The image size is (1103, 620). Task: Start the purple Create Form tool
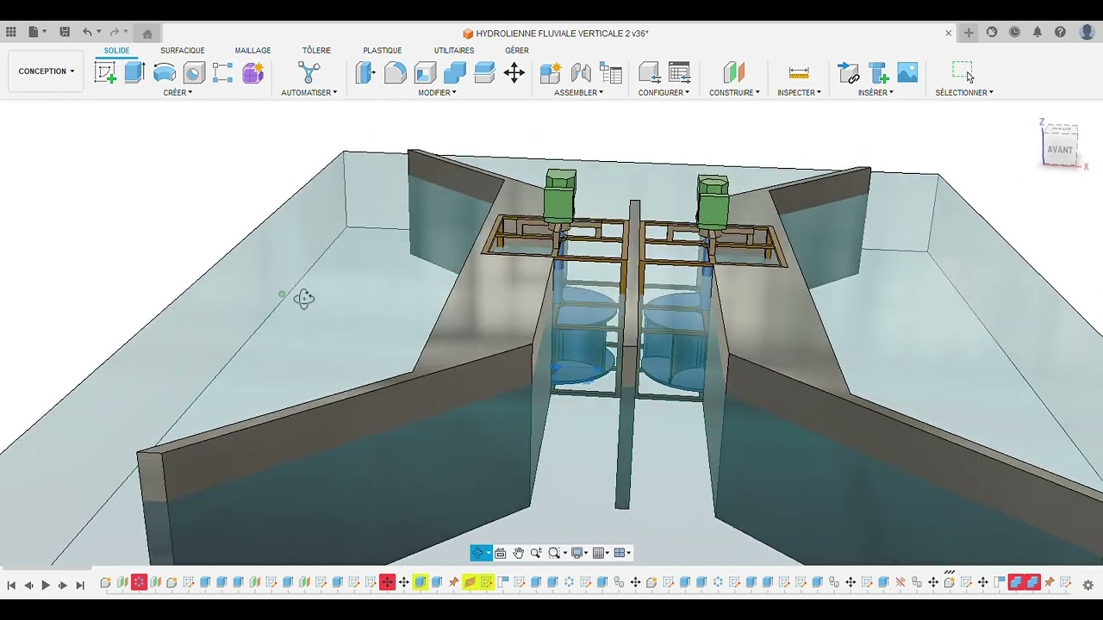[x=252, y=73]
